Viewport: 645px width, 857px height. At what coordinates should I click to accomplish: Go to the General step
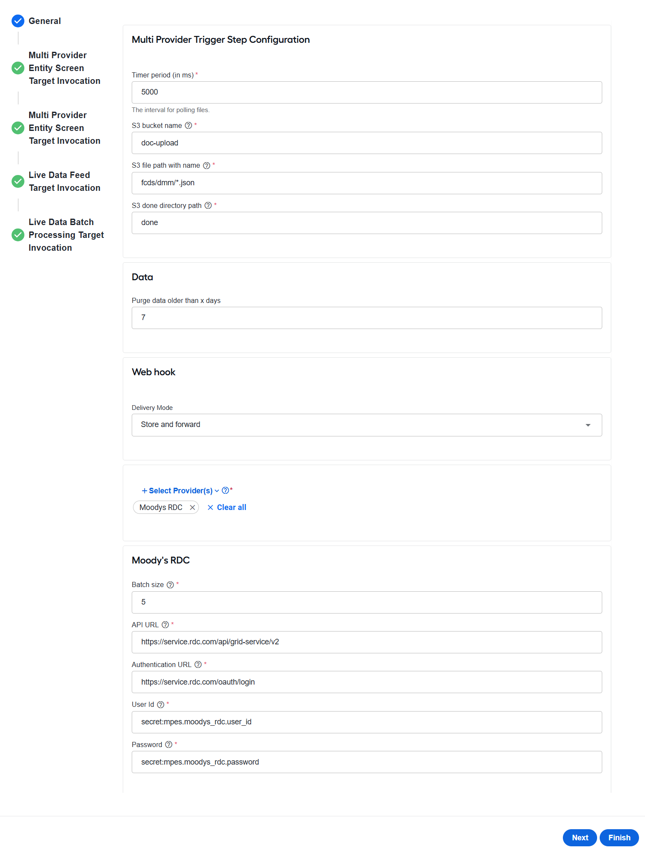pos(44,21)
